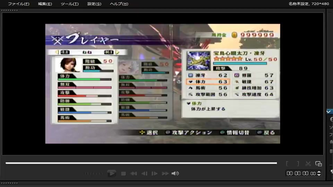This screenshot has width=333, height=187.
Task: Click the ねね character portrait
Action: [x=68, y=65]
